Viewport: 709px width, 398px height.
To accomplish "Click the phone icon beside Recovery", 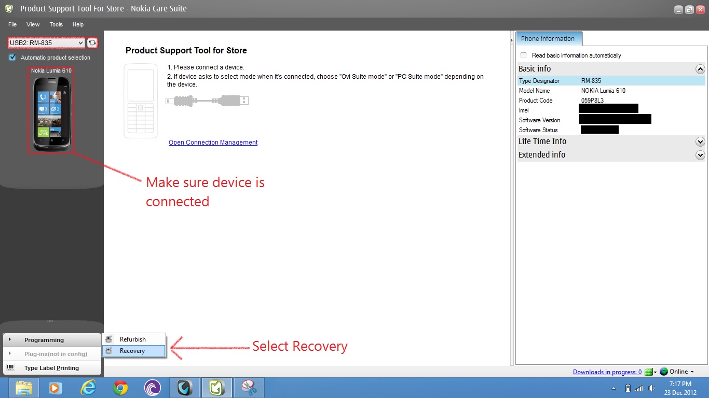I will pyautogui.click(x=109, y=351).
